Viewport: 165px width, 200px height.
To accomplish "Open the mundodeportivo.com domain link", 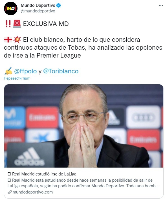I will click(x=33, y=192).
